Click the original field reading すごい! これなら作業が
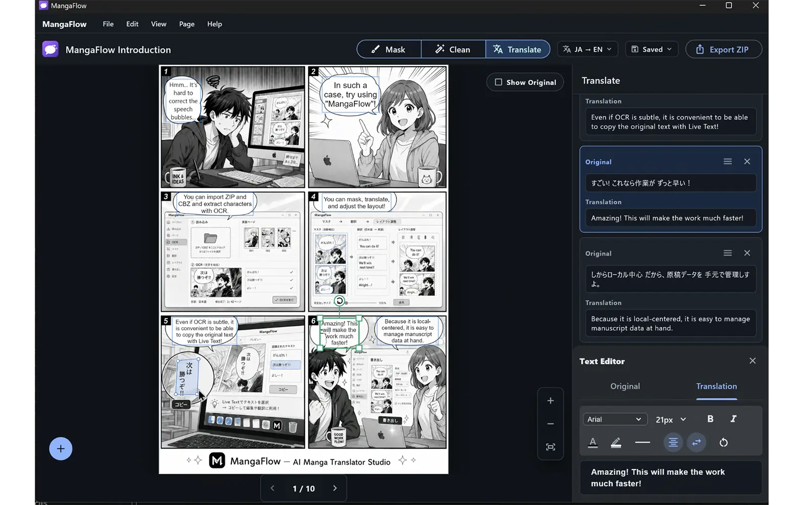This screenshot has width=808, height=505. pos(671,183)
